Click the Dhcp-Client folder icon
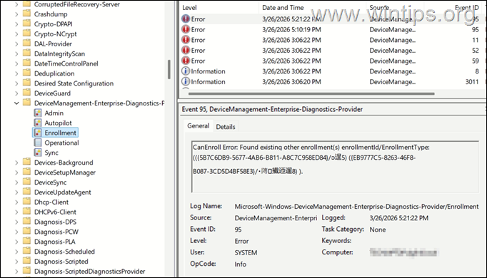487x278 pixels. (27, 202)
